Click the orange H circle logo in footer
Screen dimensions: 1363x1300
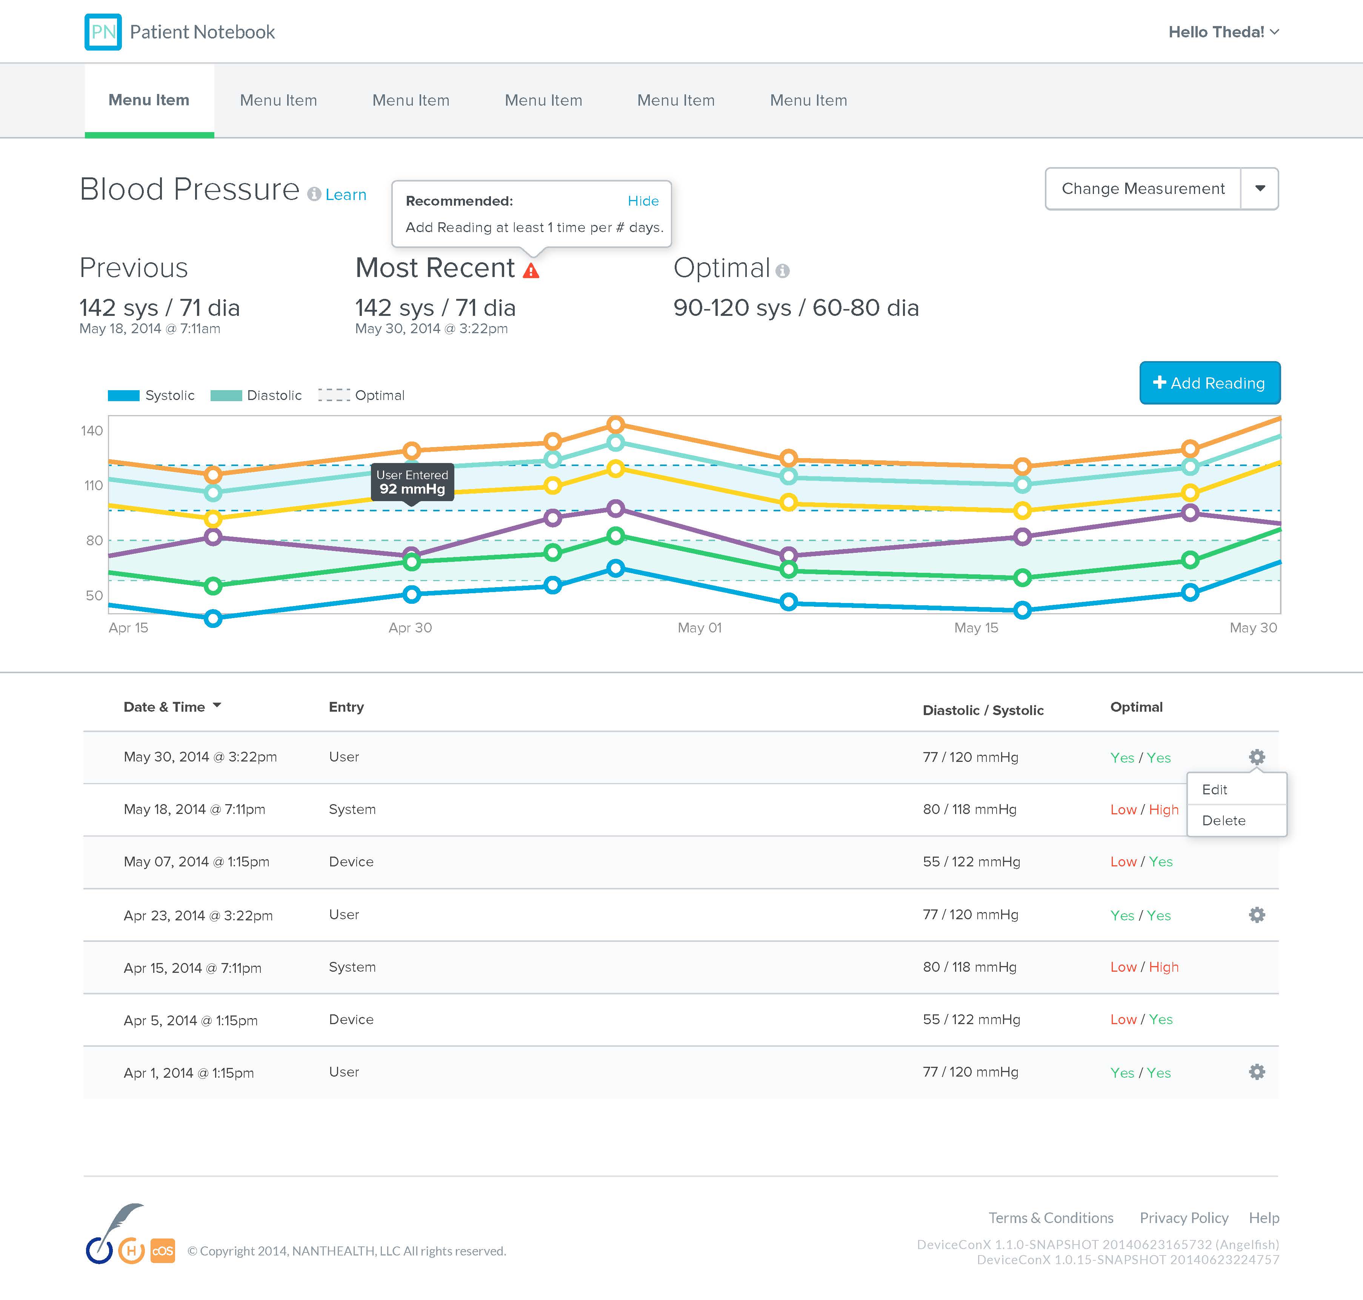[131, 1251]
